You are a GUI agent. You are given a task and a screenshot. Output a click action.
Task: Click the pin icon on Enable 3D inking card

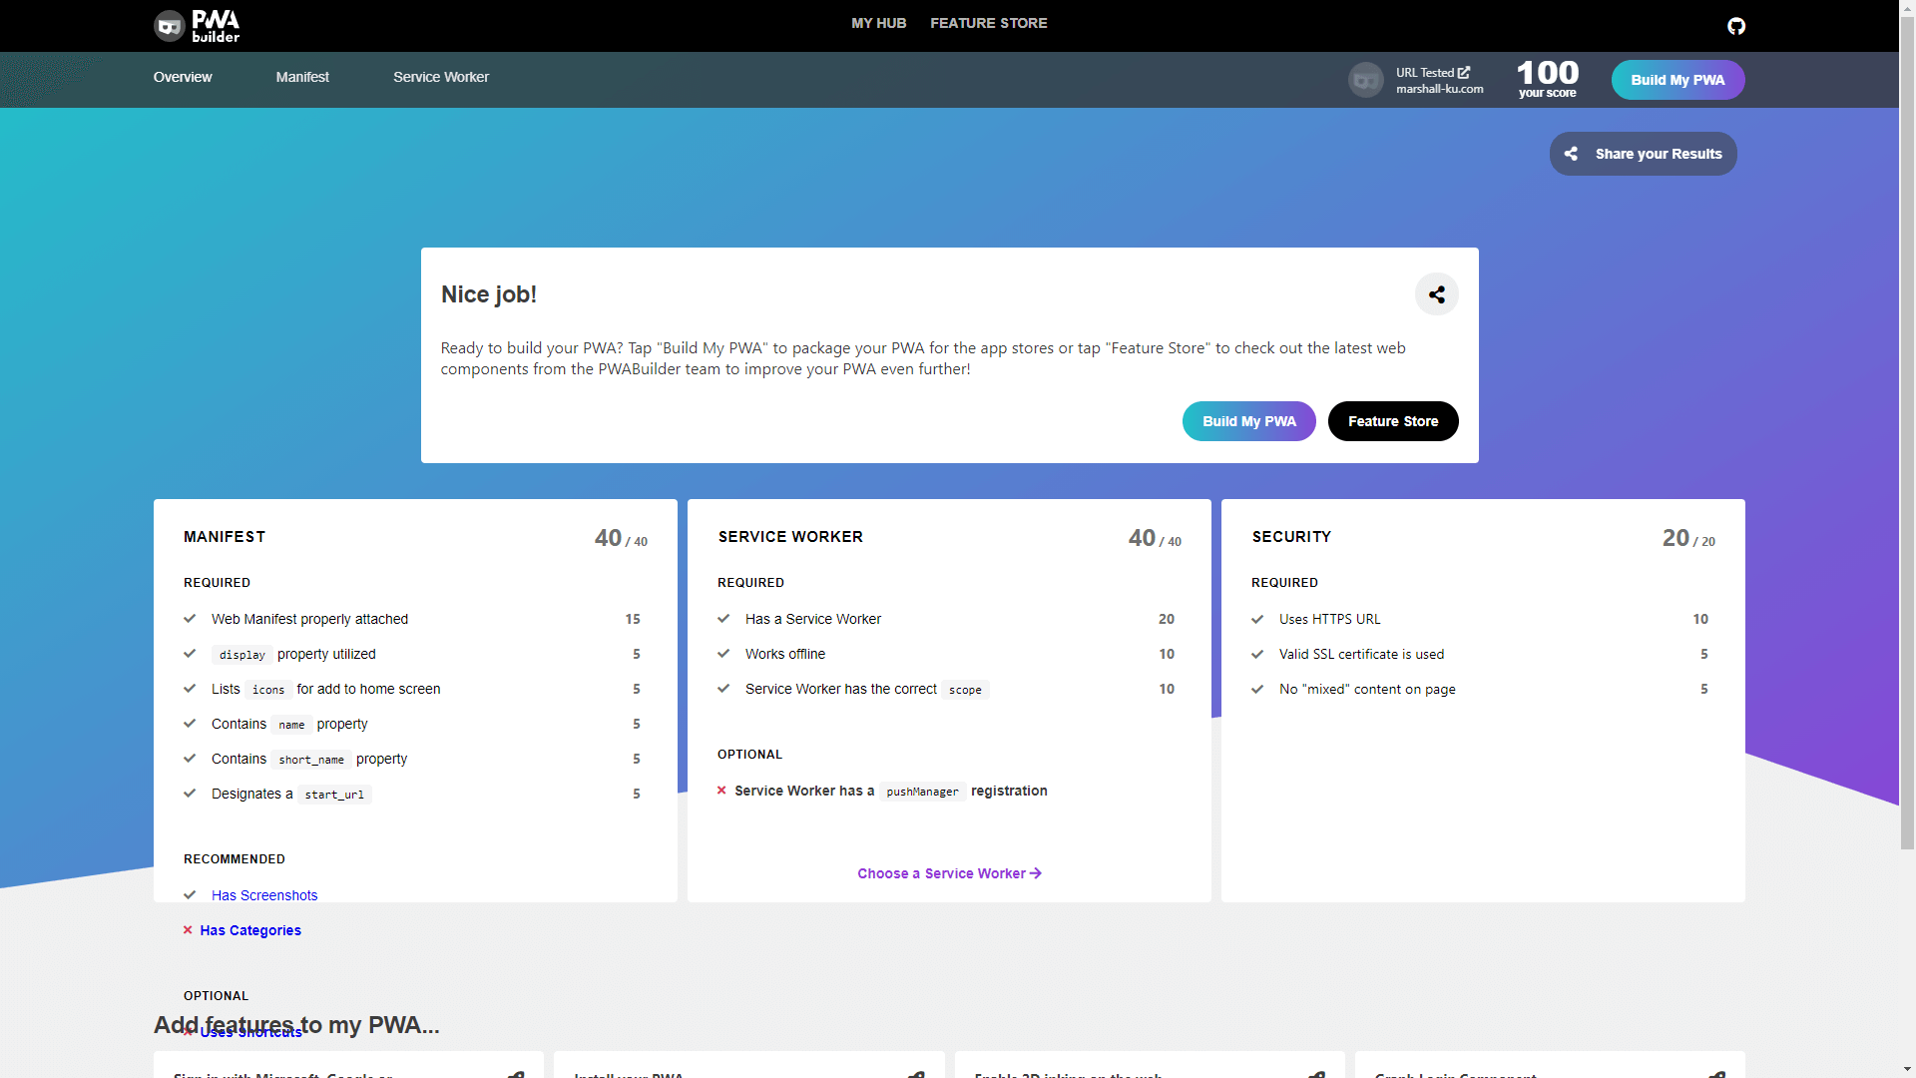point(1315,1075)
